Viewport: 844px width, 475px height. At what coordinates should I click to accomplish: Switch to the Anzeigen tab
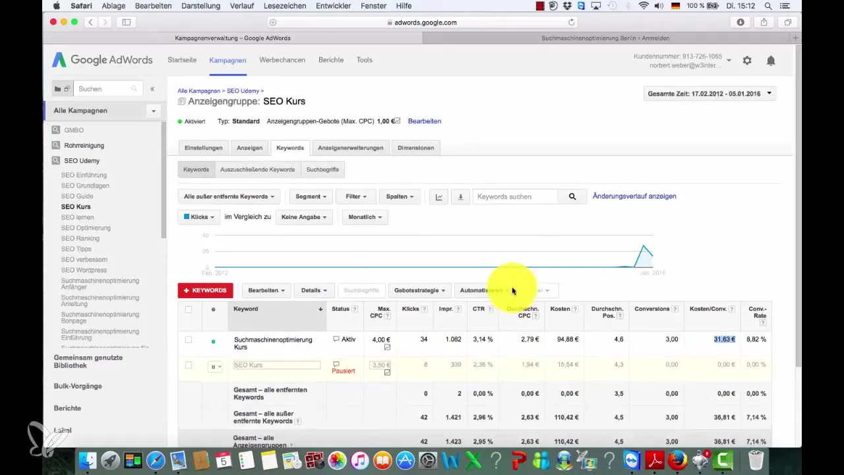click(249, 148)
